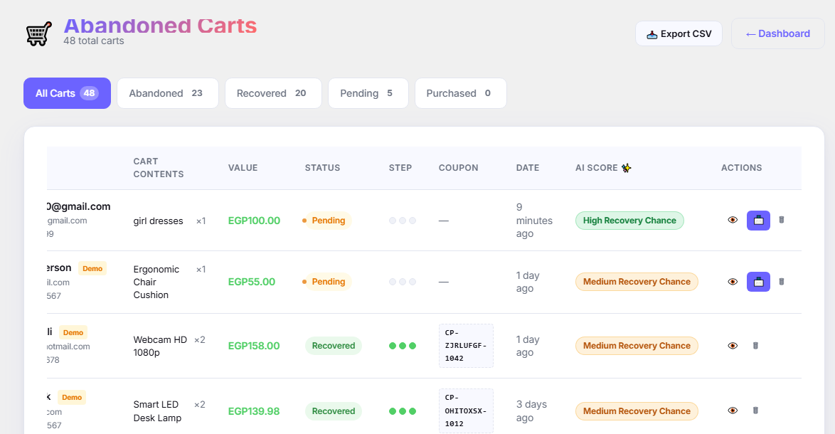
Task: View details of Webcam HD 1080p cart
Action: [733, 346]
